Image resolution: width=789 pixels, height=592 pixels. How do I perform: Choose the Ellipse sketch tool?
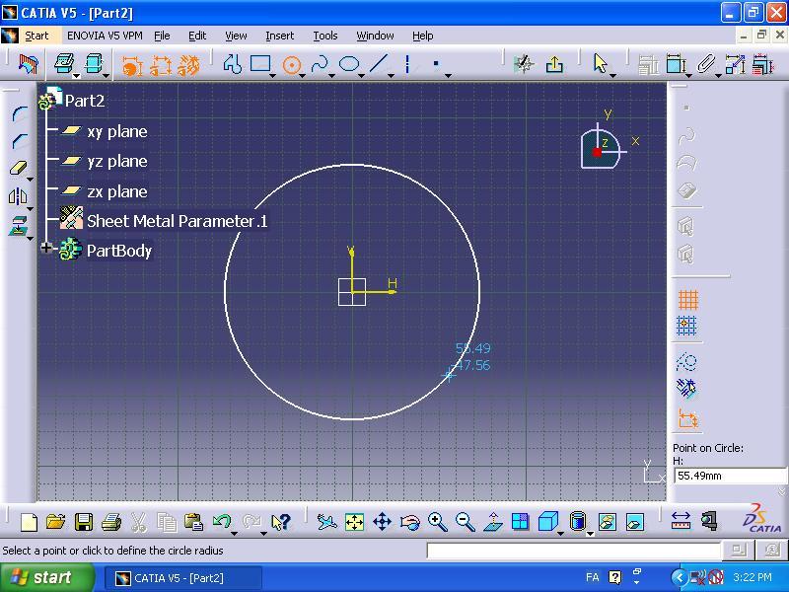pyautogui.click(x=349, y=65)
